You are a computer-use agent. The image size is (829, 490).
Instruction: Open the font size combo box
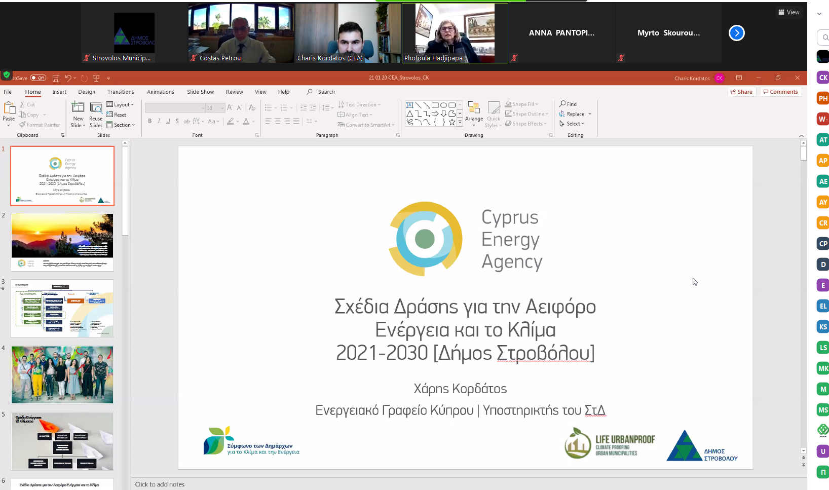(215, 108)
